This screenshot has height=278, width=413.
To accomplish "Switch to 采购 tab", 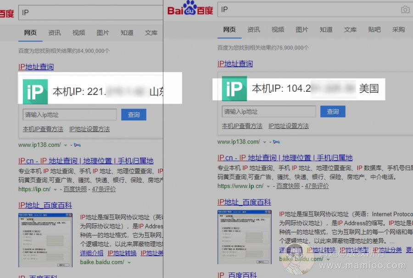I will (x=398, y=30).
